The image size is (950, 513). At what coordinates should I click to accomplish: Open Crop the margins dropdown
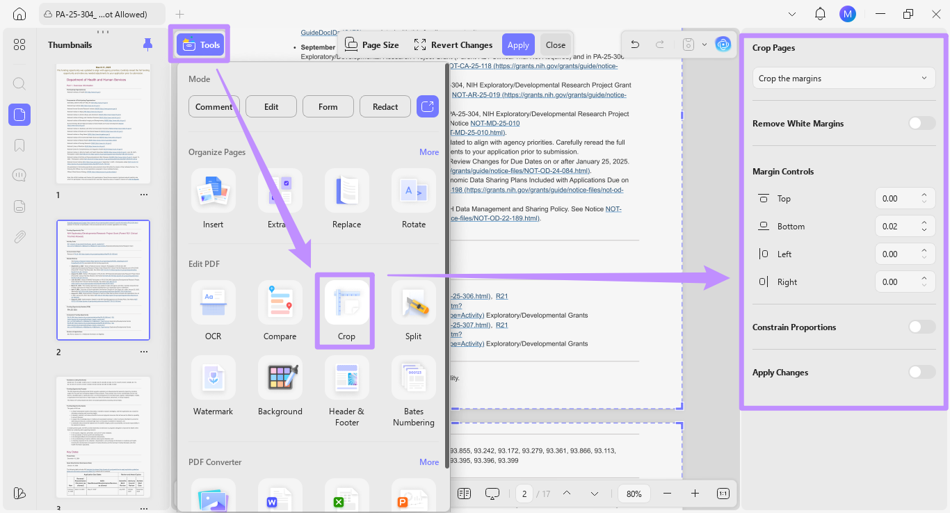coord(844,79)
